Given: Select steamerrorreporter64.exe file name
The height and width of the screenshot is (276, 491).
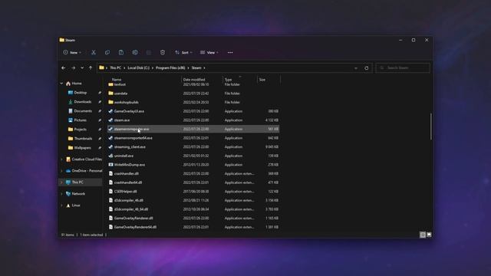Looking at the screenshot, I should (x=133, y=138).
